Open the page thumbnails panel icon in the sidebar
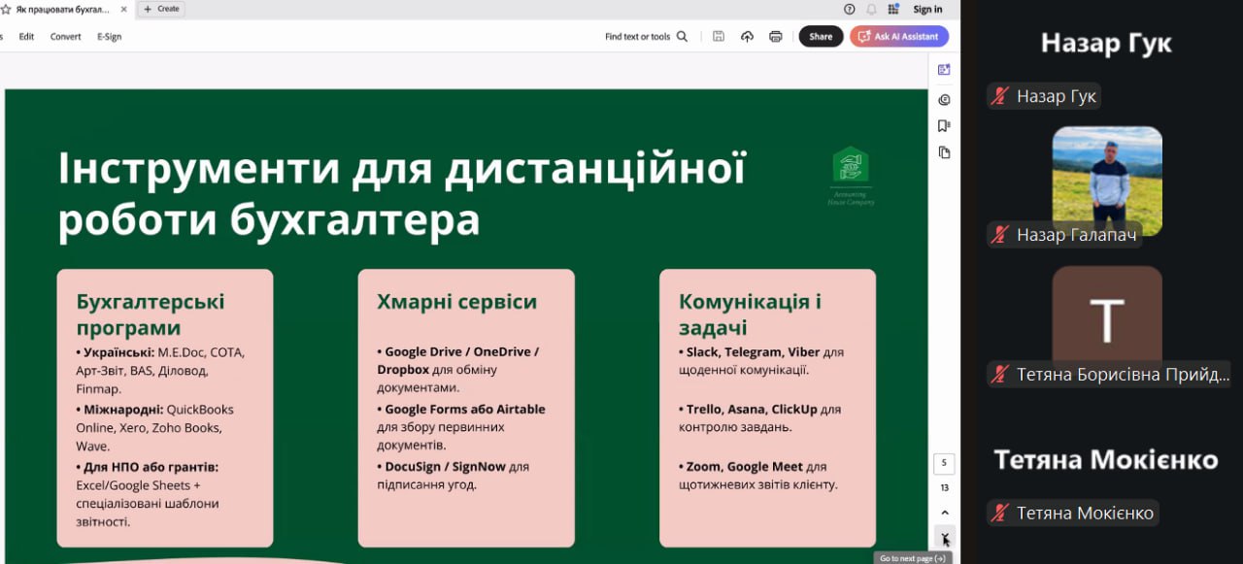The height and width of the screenshot is (564, 1243). click(x=944, y=152)
